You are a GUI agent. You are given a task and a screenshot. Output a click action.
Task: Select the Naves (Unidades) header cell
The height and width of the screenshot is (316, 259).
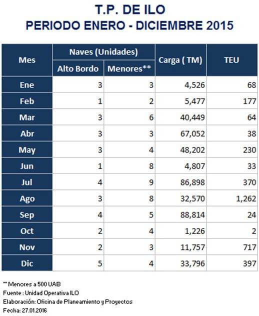pyautogui.click(x=104, y=52)
